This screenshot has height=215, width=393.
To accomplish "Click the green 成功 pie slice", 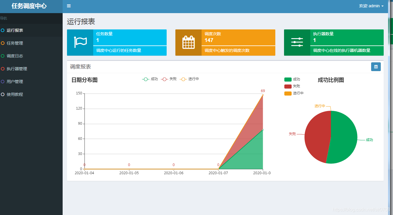I will pyautogui.click(x=344, y=137).
